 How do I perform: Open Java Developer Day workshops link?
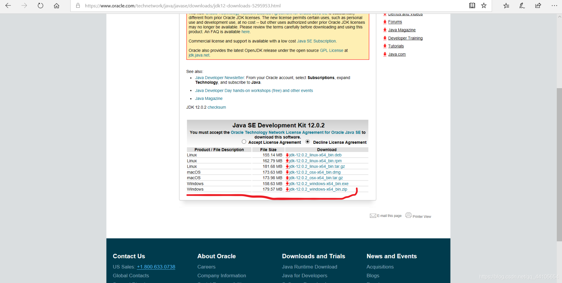coord(254,91)
